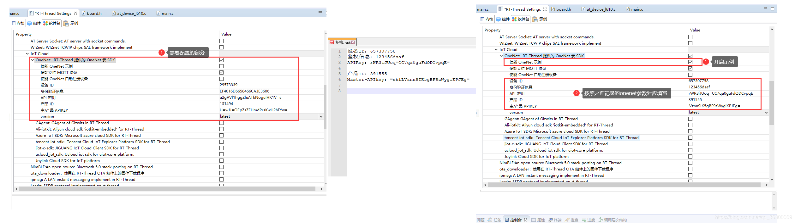Open the 属性 properties view icon
The image size is (795, 223).
click(x=534, y=220)
